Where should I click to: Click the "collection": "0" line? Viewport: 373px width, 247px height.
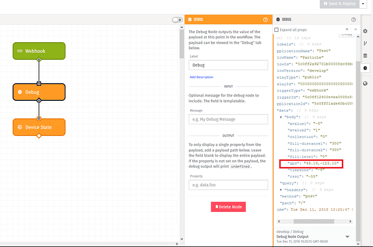308,137
